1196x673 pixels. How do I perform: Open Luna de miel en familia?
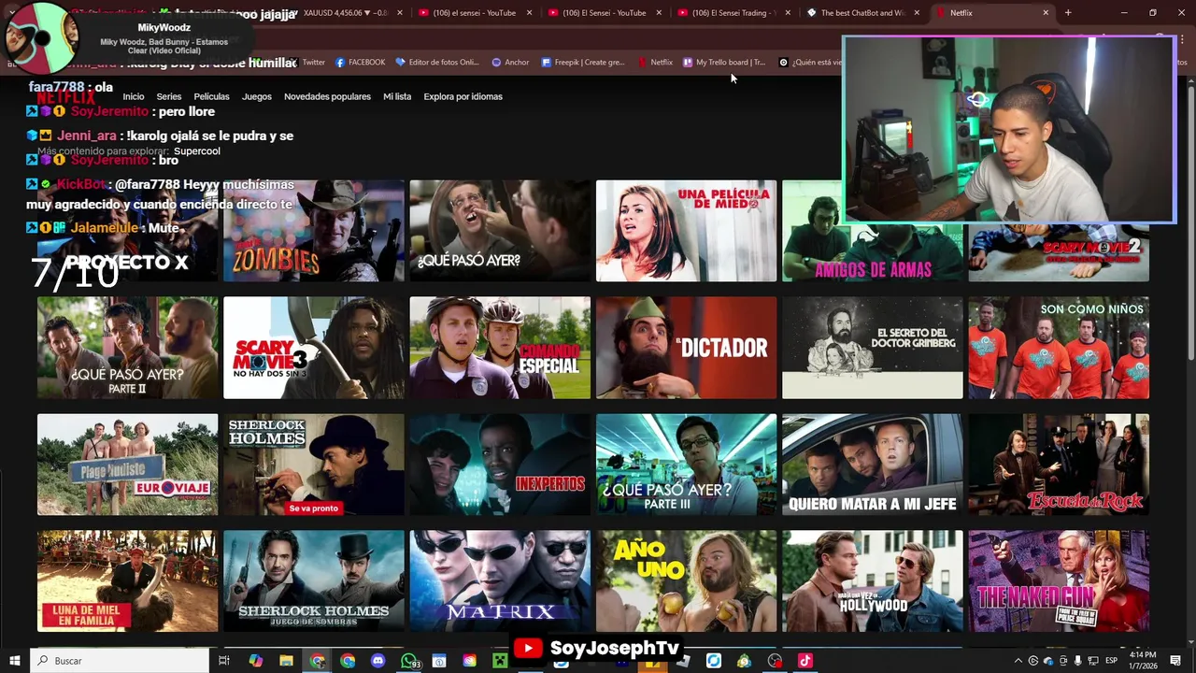[x=127, y=581]
